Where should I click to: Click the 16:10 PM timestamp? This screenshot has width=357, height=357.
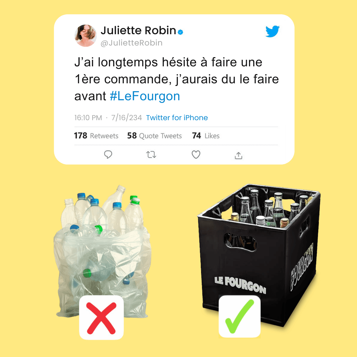(x=88, y=118)
